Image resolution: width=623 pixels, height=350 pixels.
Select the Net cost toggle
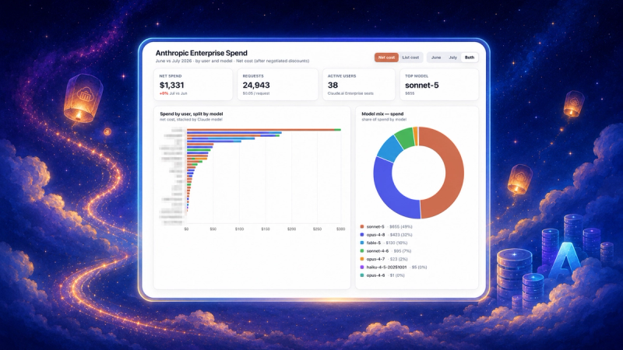pos(386,58)
